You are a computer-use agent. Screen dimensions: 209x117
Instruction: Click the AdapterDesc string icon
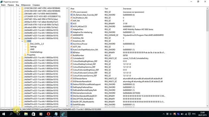click(72, 29)
